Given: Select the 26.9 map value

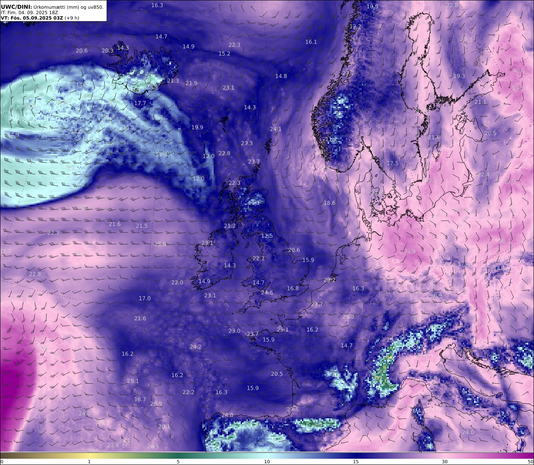Looking at the screenshot, I should 156,404.
